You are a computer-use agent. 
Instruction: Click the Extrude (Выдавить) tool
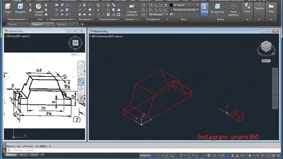(20, 8)
